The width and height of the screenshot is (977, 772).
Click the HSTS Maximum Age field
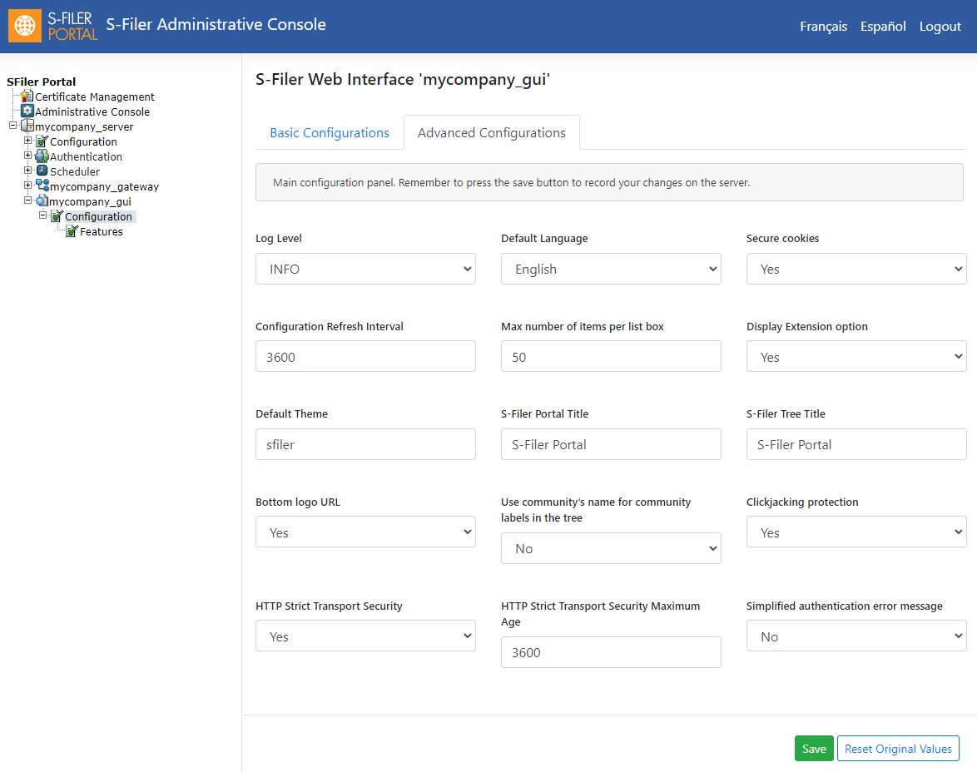pos(611,652)
